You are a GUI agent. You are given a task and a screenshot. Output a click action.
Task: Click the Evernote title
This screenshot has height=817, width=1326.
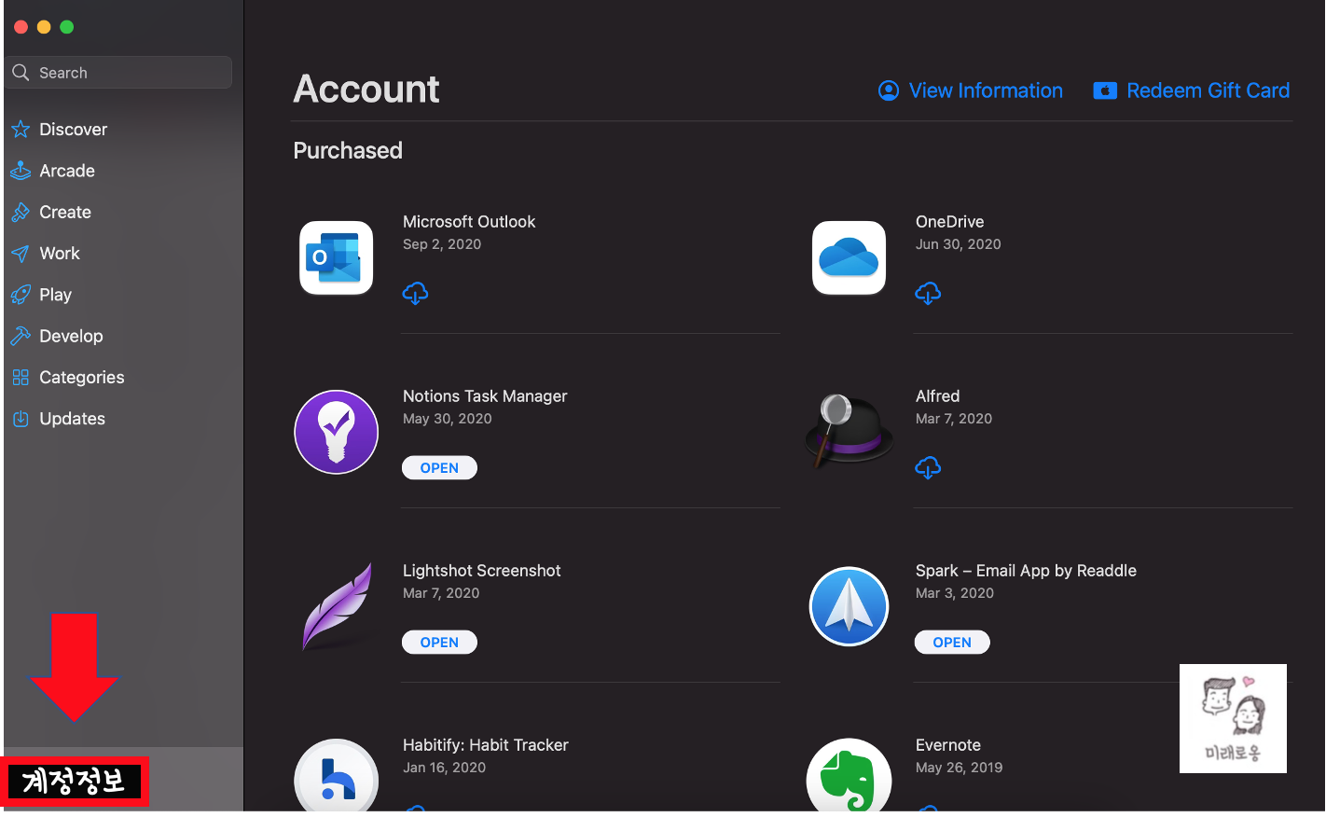click(947, 745)
